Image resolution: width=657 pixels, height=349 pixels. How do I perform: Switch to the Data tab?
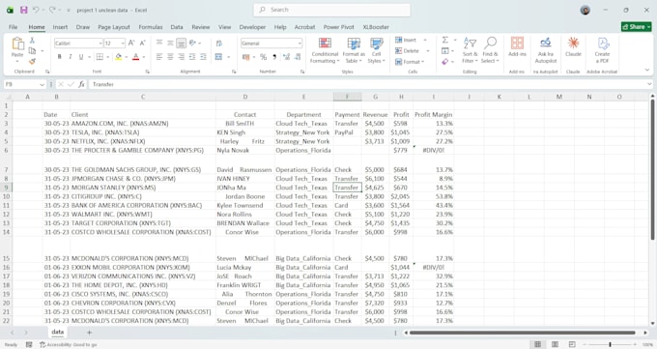point(177,27)
